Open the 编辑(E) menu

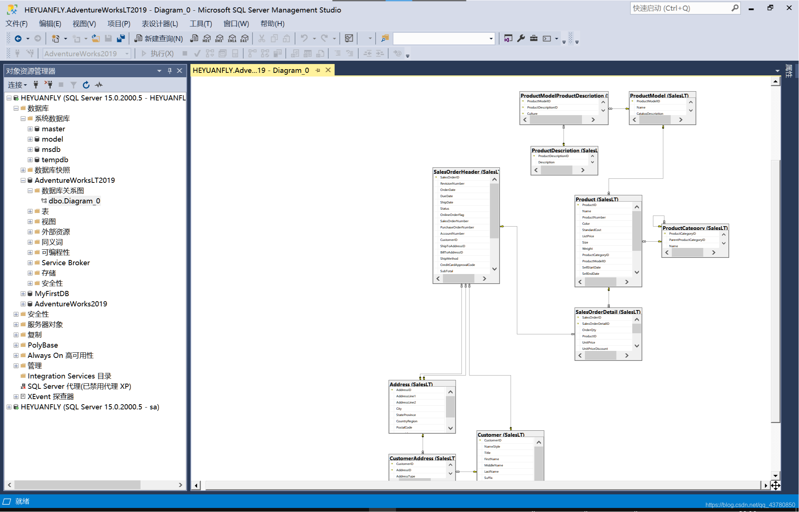click(50, 24)
